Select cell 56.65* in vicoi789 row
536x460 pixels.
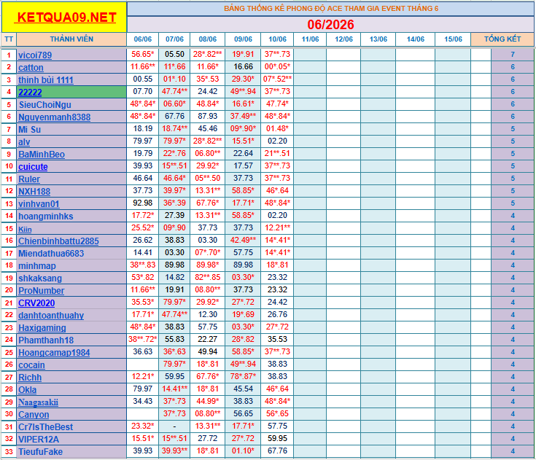coord(142,54)
